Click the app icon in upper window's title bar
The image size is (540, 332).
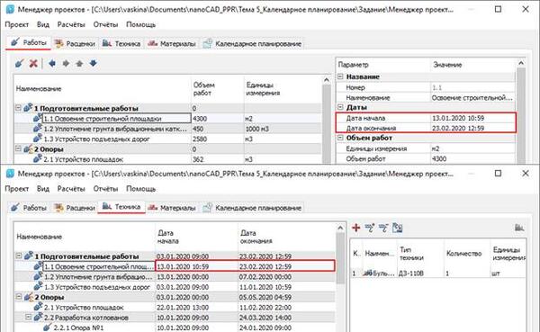coord(10,9)
